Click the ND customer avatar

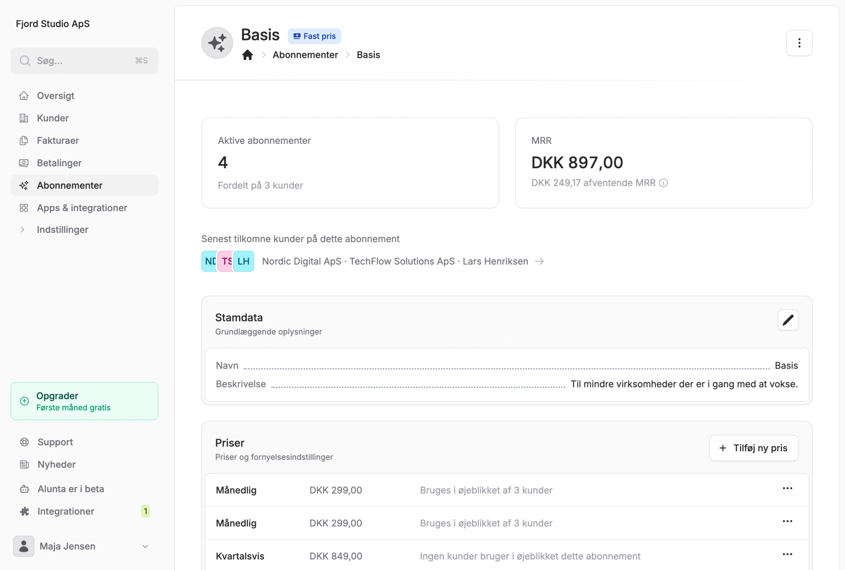210,261
